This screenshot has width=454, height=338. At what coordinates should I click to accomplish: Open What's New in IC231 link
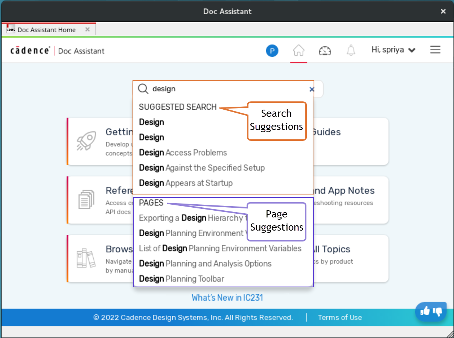227,298
